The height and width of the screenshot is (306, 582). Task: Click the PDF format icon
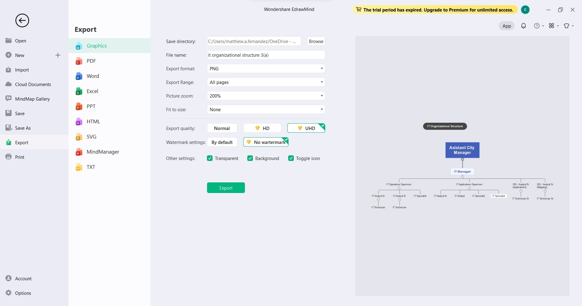pos(79,61)
